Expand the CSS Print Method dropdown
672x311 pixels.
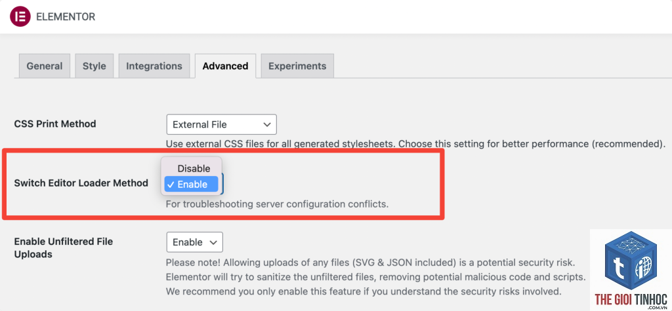[222, 124]
